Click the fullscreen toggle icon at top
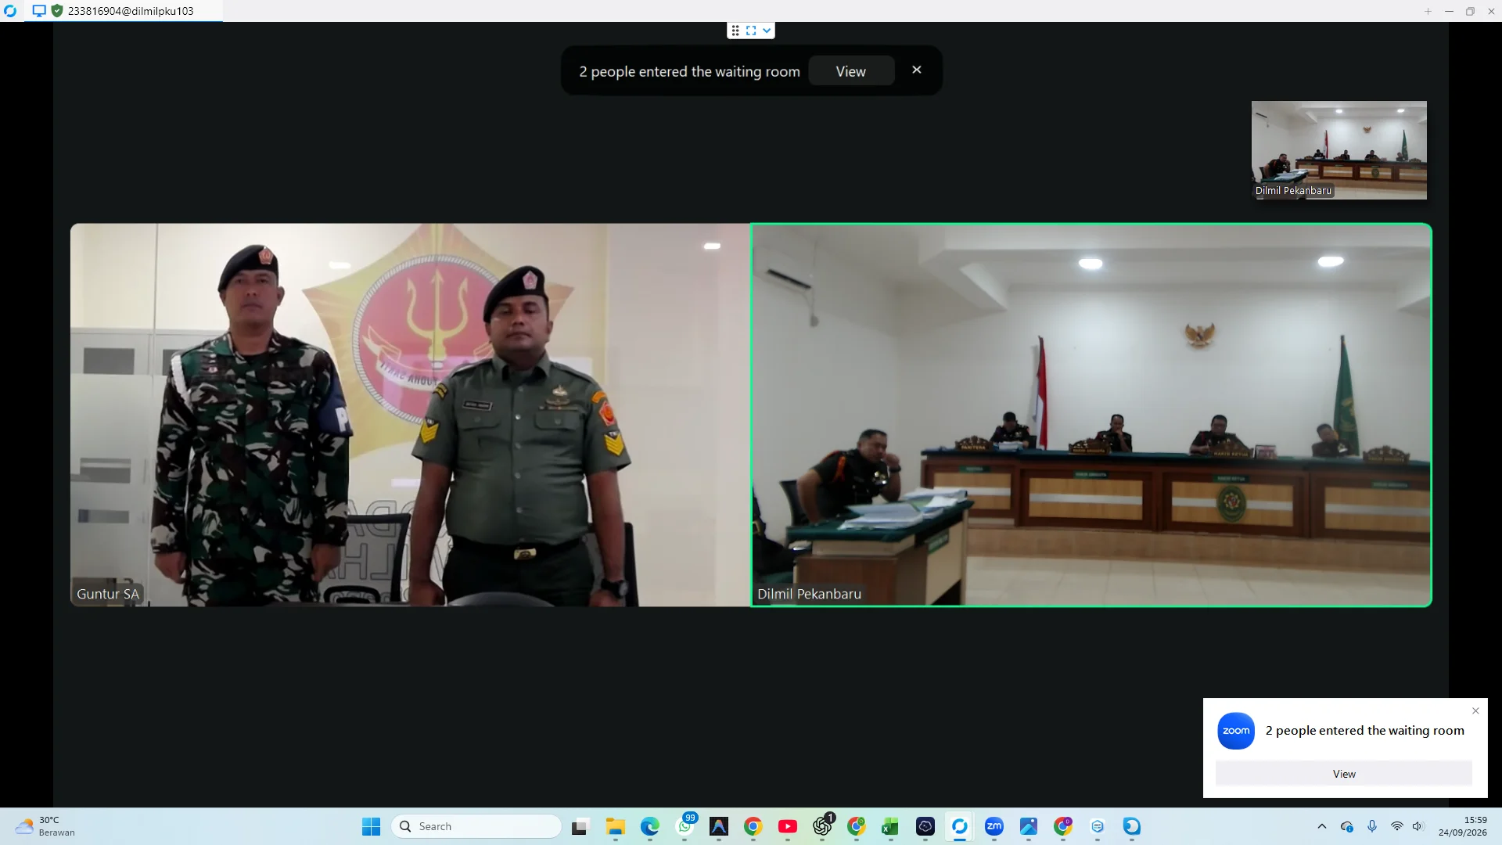This screenshot has width=1502, height=845. (x=751, y=31)
